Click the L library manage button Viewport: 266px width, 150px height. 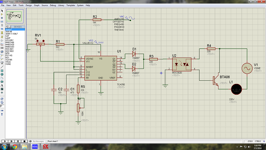pos(9,27)
